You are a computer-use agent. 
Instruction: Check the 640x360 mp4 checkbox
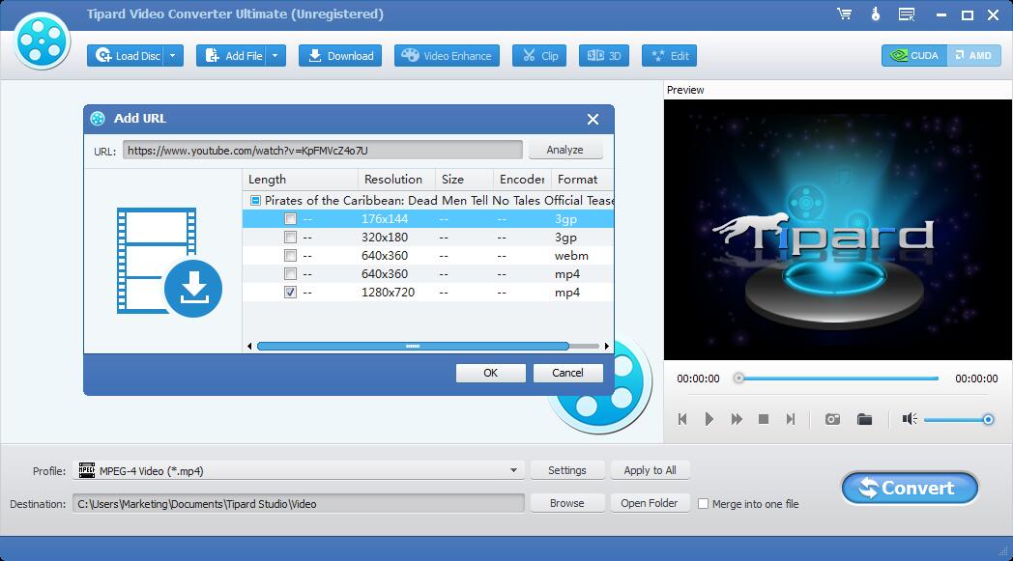tap(291, 273)
